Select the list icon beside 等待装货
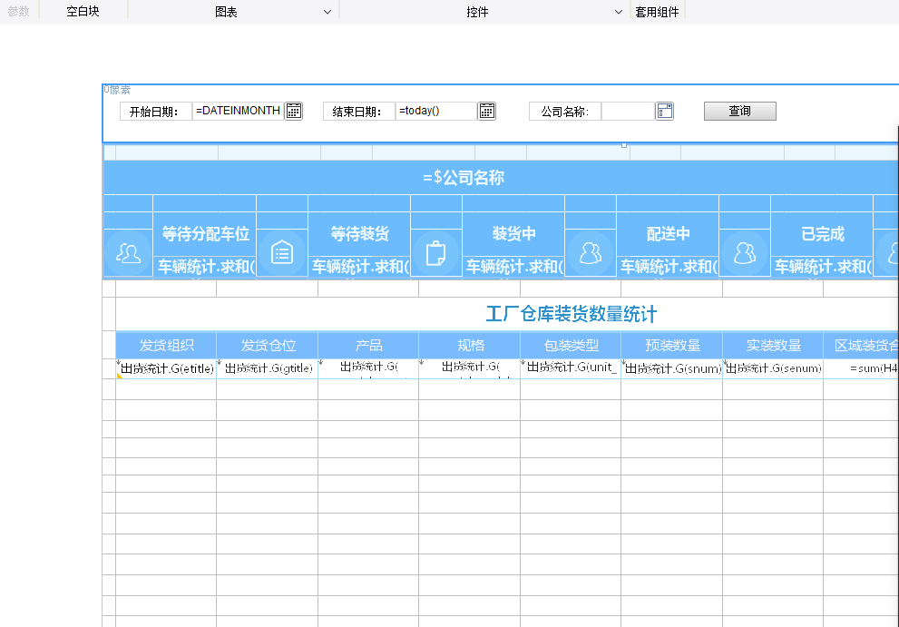 point(282,253)
